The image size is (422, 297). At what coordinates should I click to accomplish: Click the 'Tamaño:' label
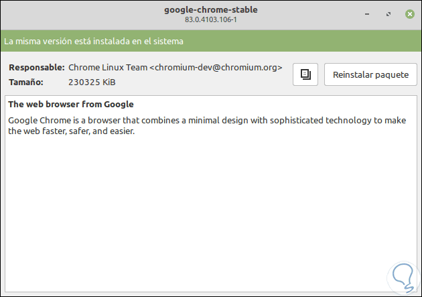[x=27, y=82]
